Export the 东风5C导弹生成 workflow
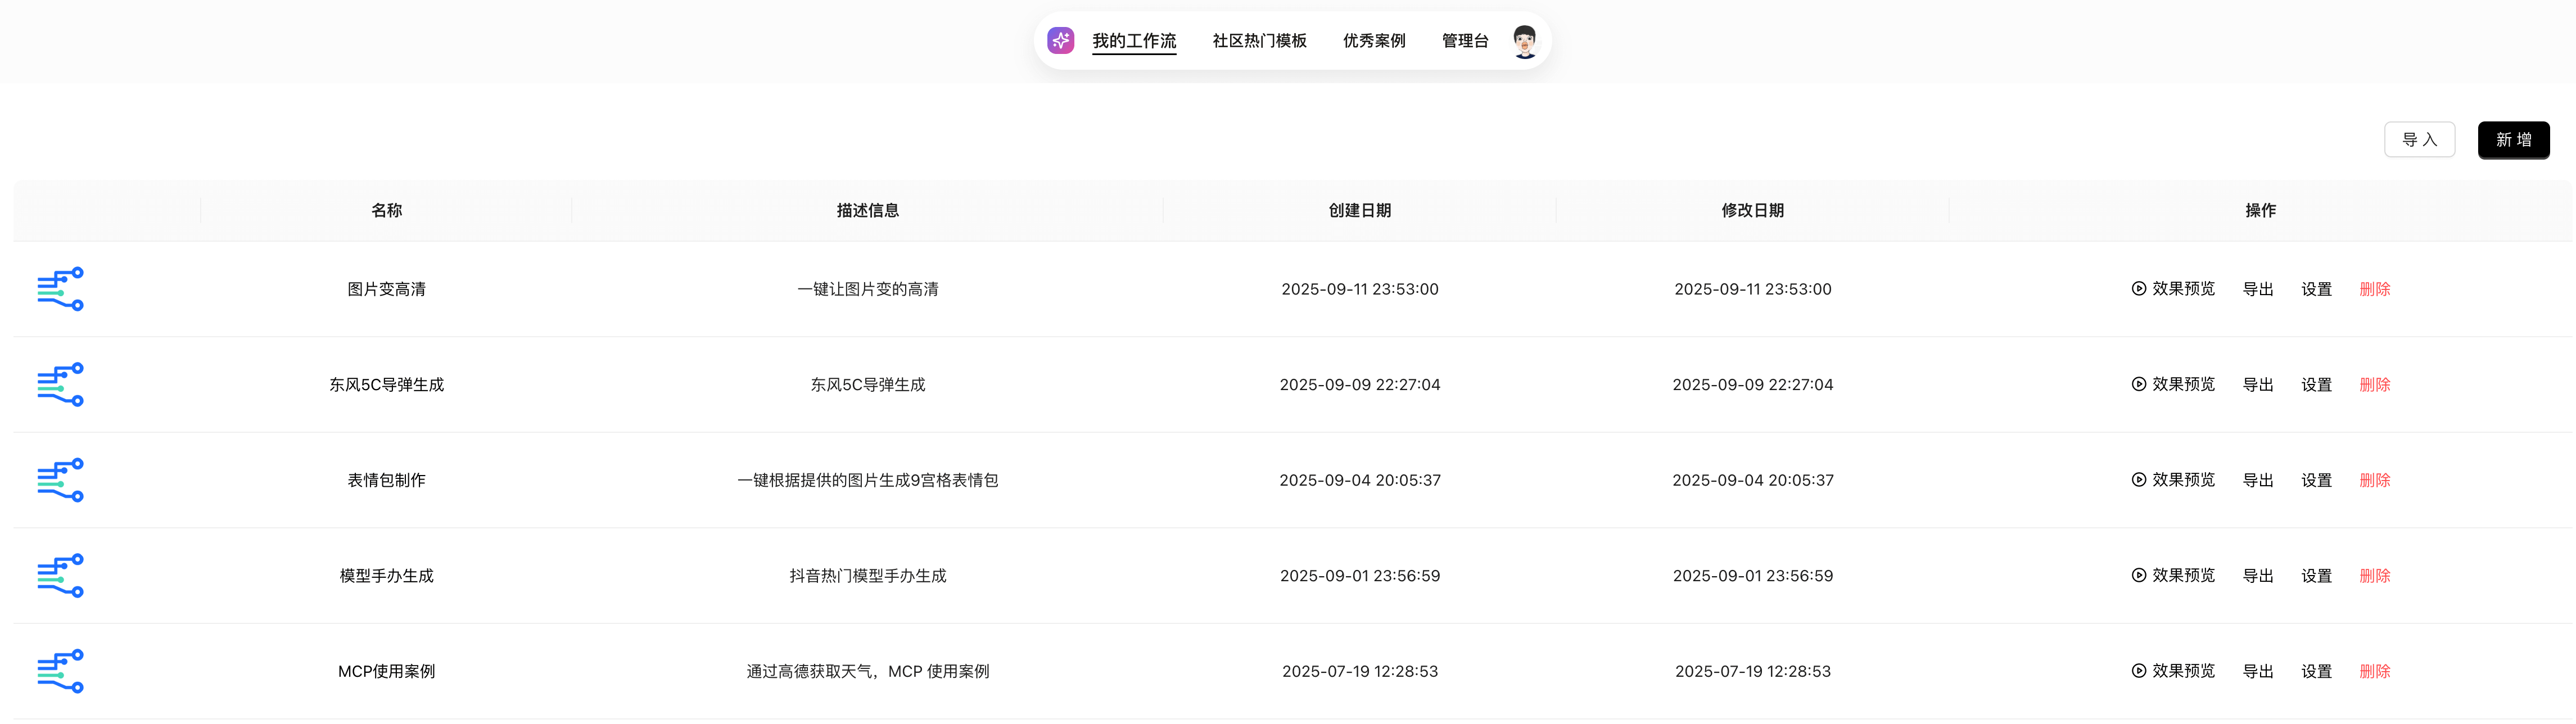This screenshot has height=724, width=2576. click(x=2258, y=385)
